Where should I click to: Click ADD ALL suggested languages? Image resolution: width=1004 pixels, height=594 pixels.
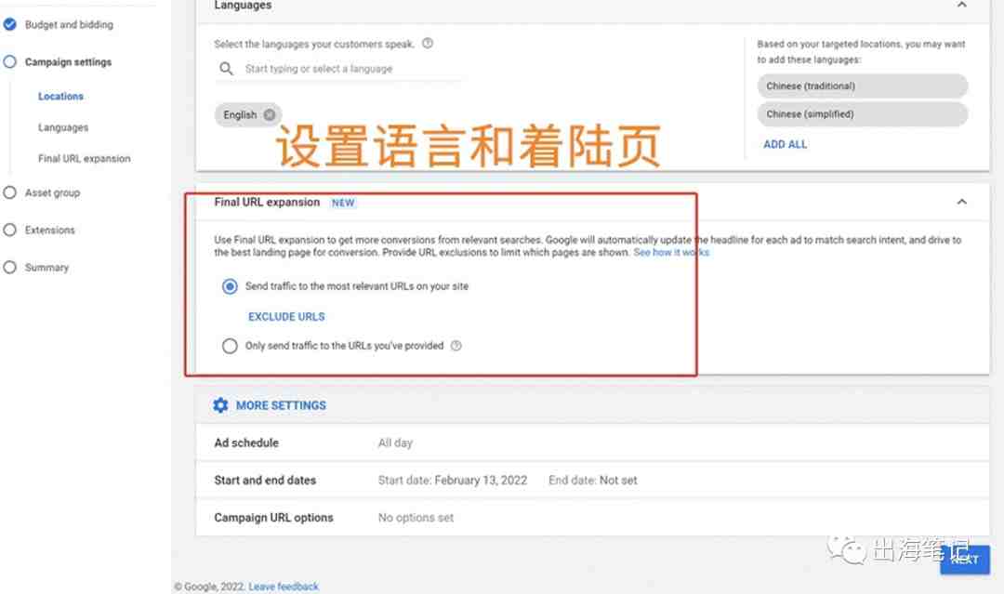pos(785,145)
